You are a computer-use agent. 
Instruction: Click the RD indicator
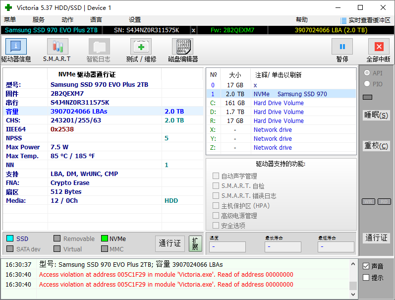coord(384,201)
